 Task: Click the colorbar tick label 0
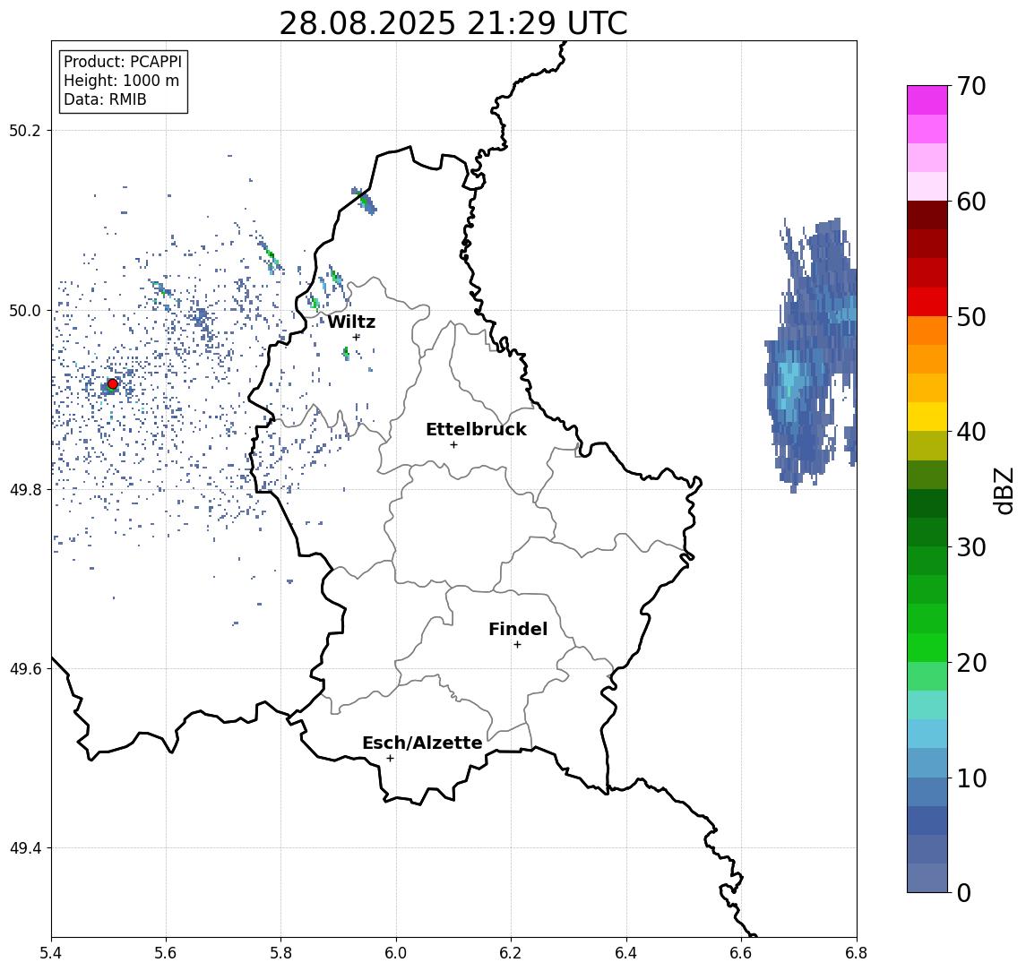(x=964, y=892)
